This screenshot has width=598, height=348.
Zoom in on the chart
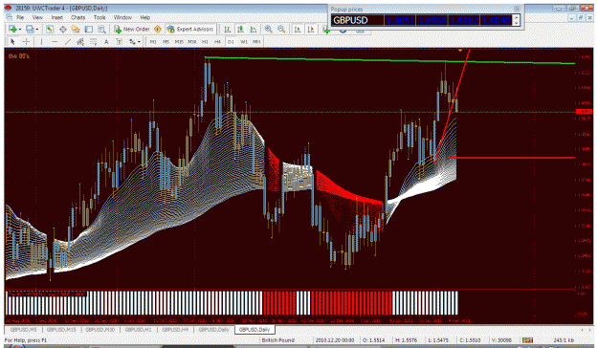(269, 29)
